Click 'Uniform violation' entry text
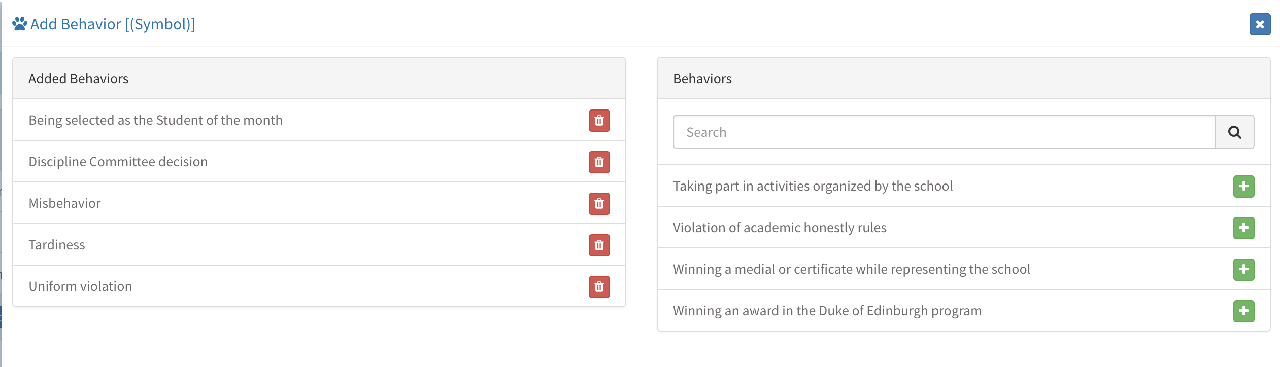This screenshot has width=1280, height=367. pos(80,286)
